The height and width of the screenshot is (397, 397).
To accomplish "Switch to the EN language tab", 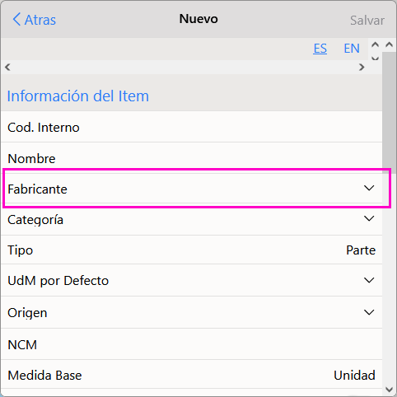I will coord(352,49).
